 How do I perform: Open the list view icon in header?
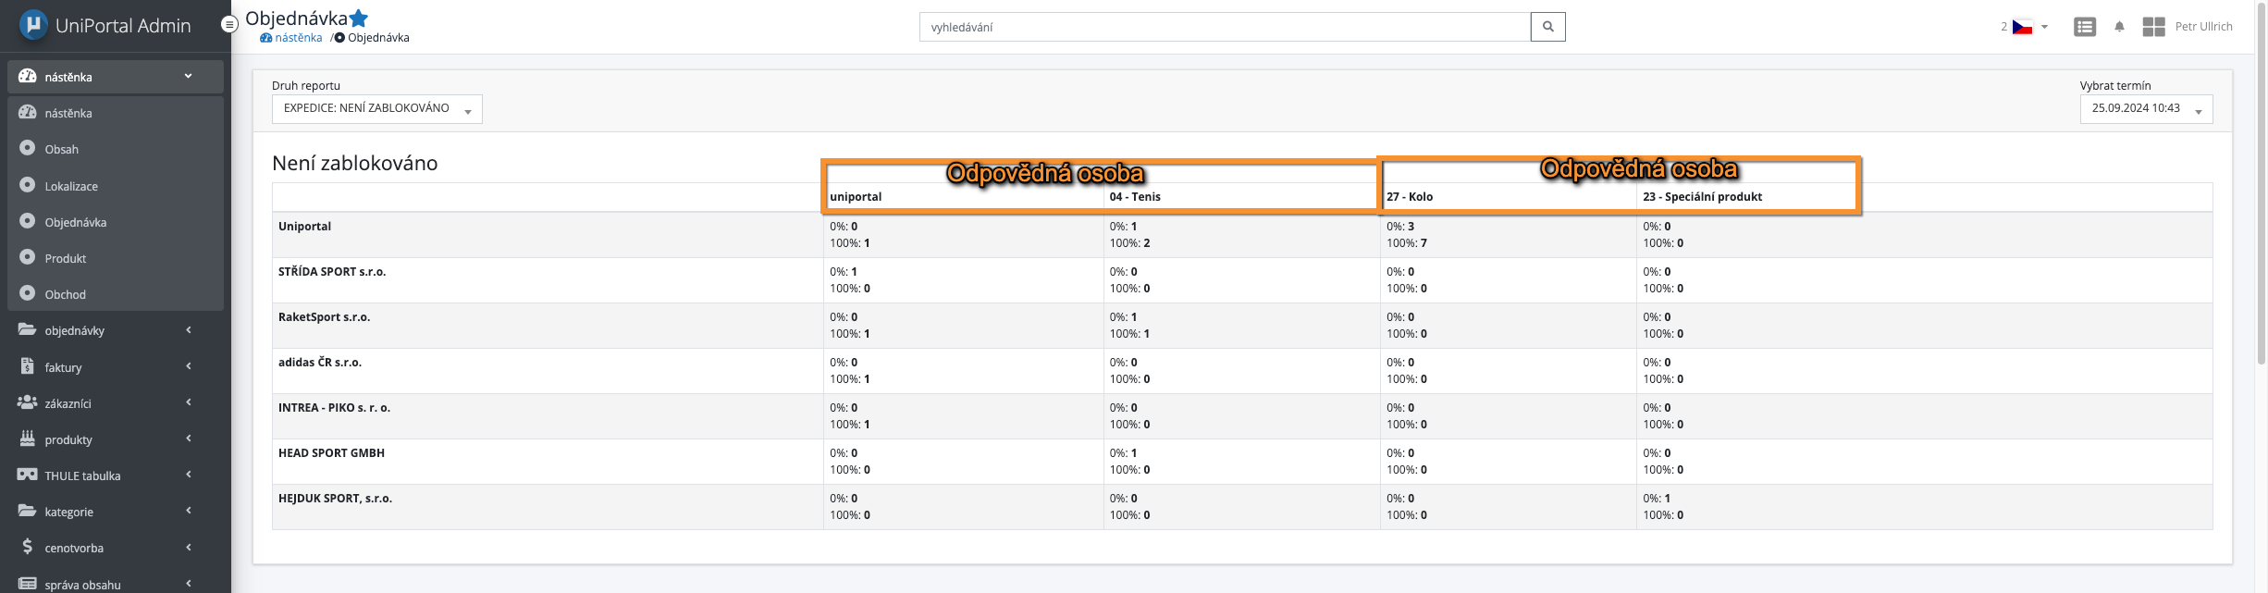click(x=2084, y=27)
